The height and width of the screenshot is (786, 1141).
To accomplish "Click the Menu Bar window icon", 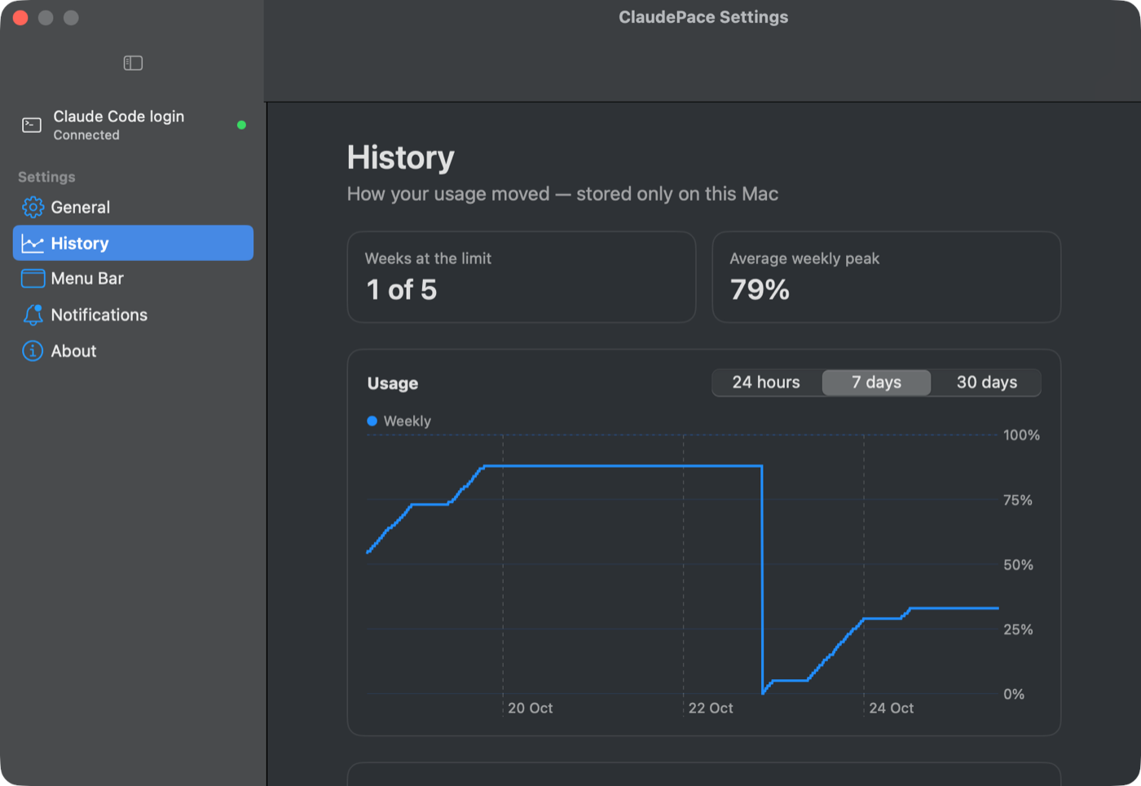I will point(33,279).
